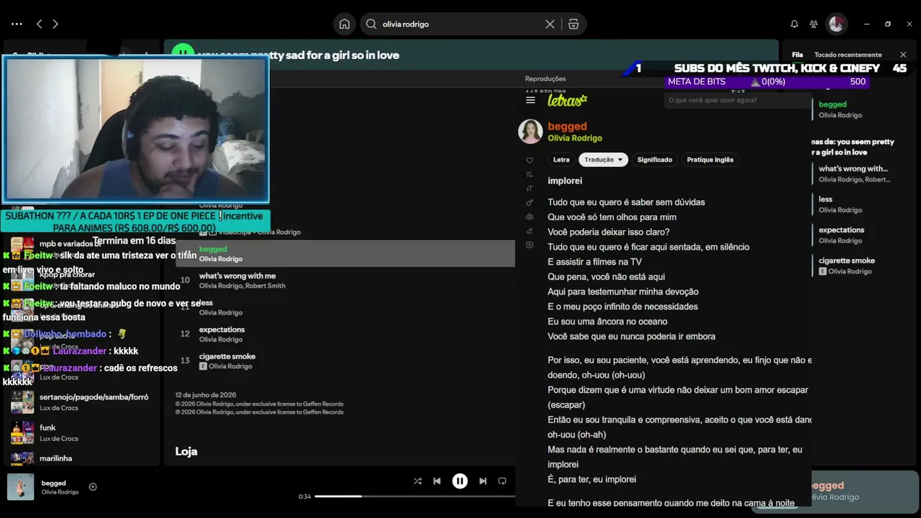The height and width of the screenshot is (518, 921).
Task: Switch to the Letra tab
Action: coord(561,160)
